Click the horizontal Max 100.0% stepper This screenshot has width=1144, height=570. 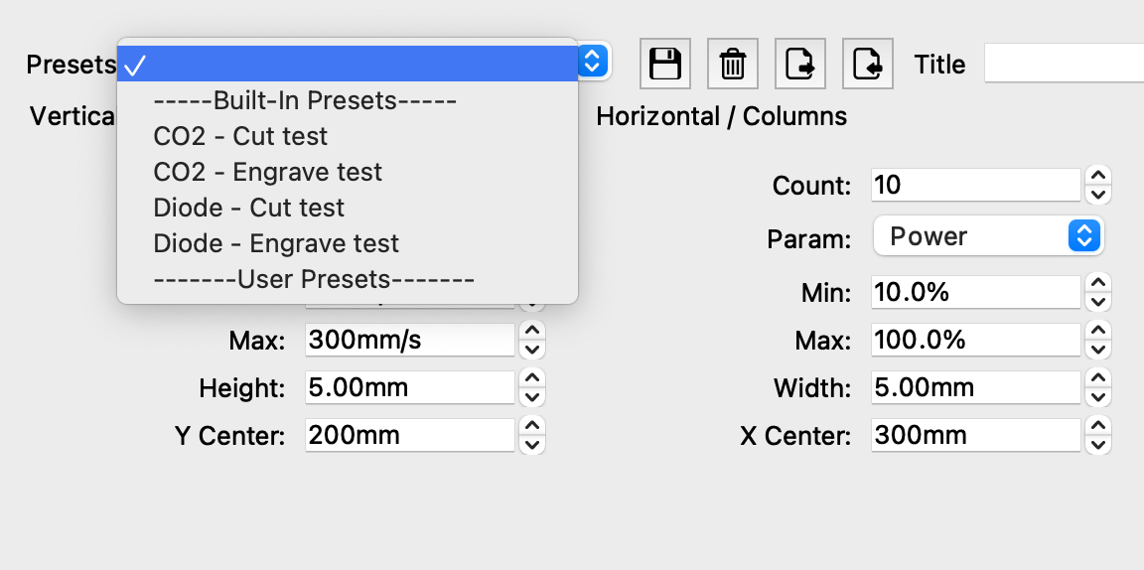click(x=1097, y=340)
